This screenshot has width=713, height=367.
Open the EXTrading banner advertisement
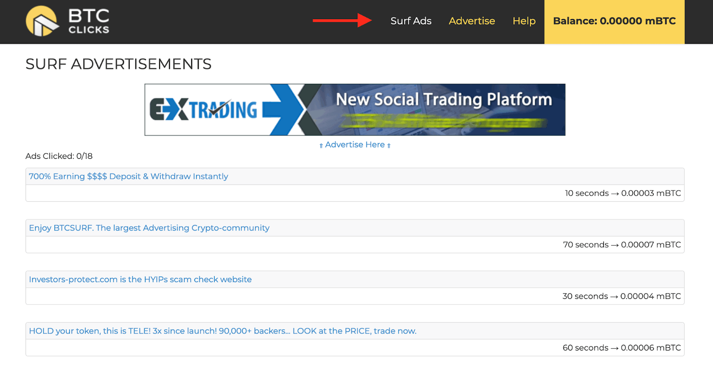pyautogui.click(x=355, y=110)
